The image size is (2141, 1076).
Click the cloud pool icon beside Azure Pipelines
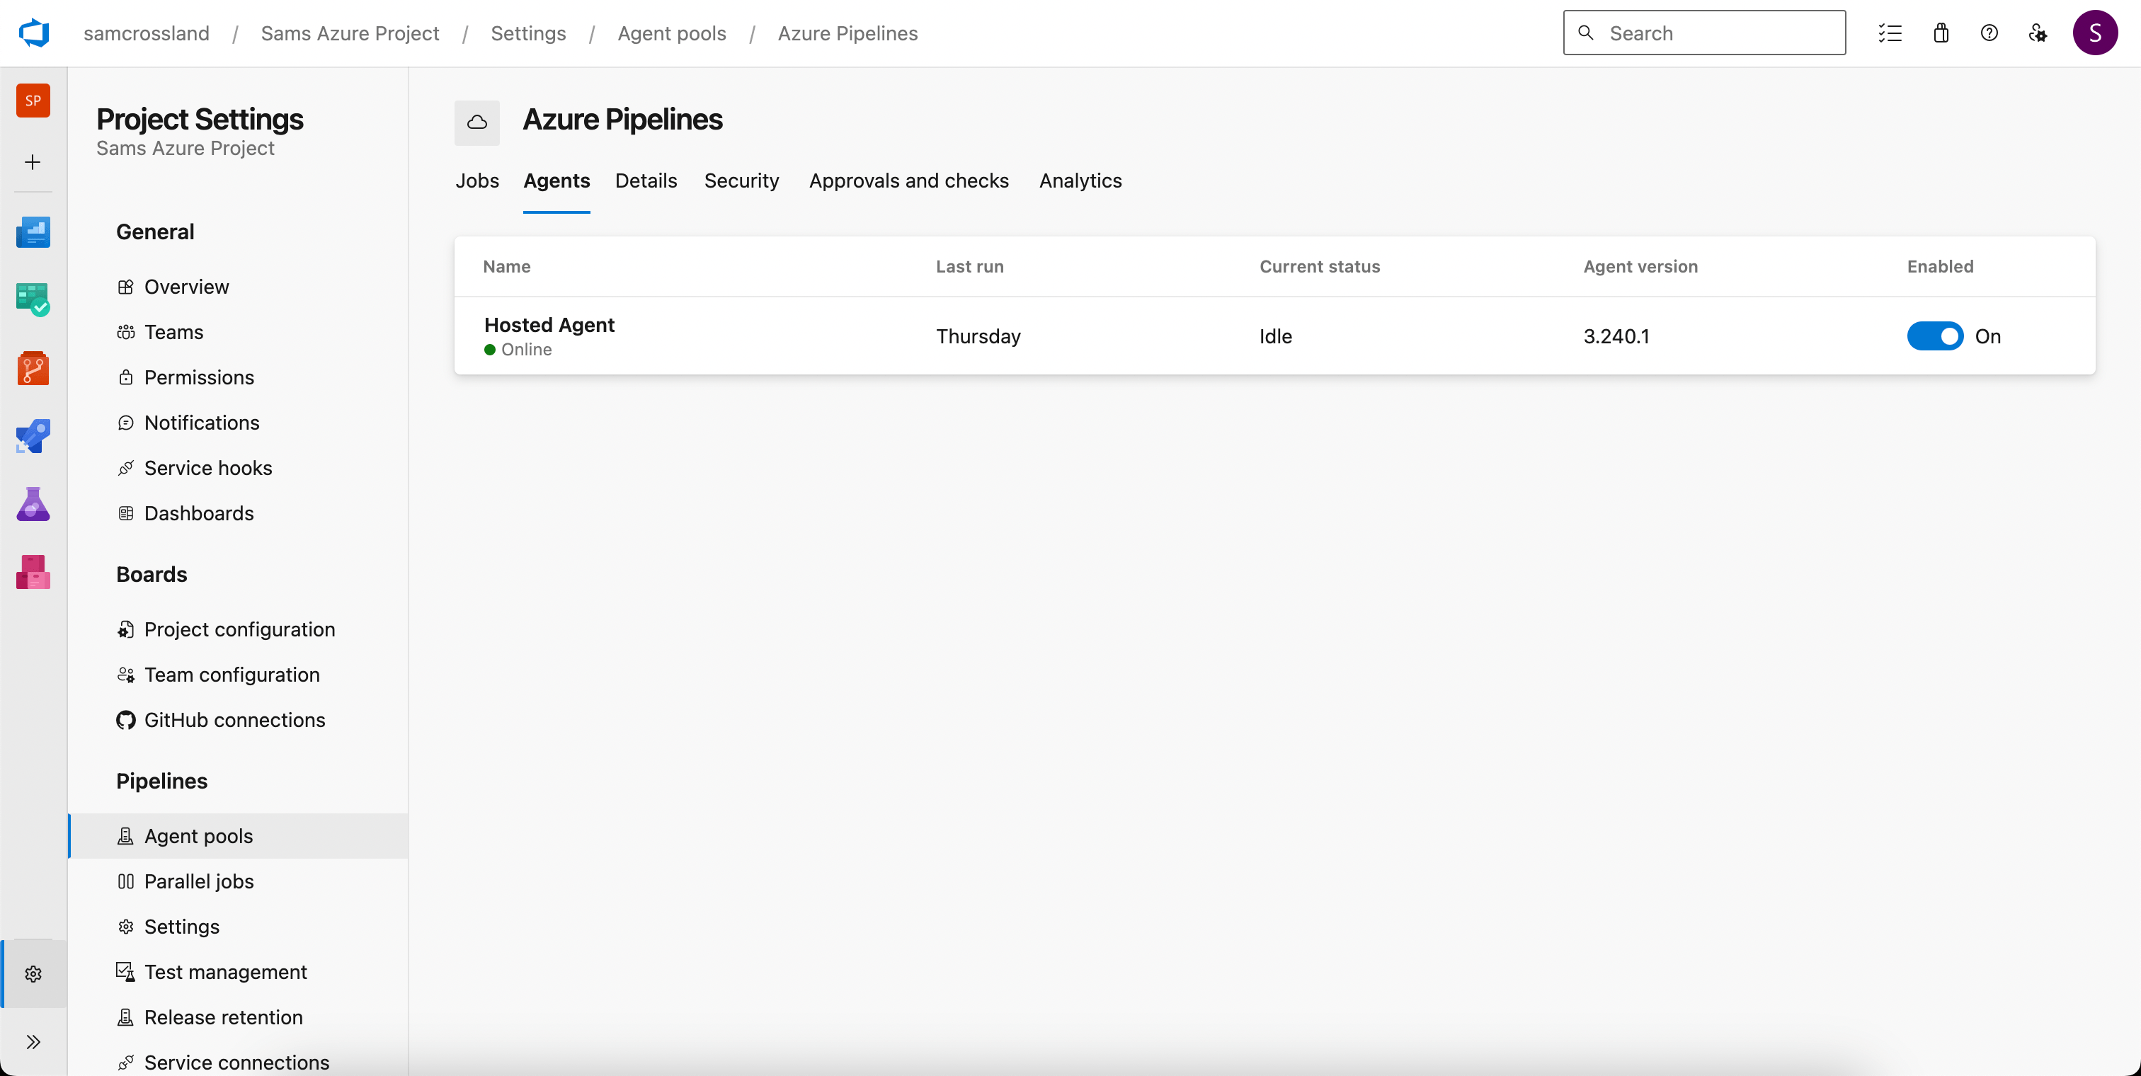click(x=477, y=123)
